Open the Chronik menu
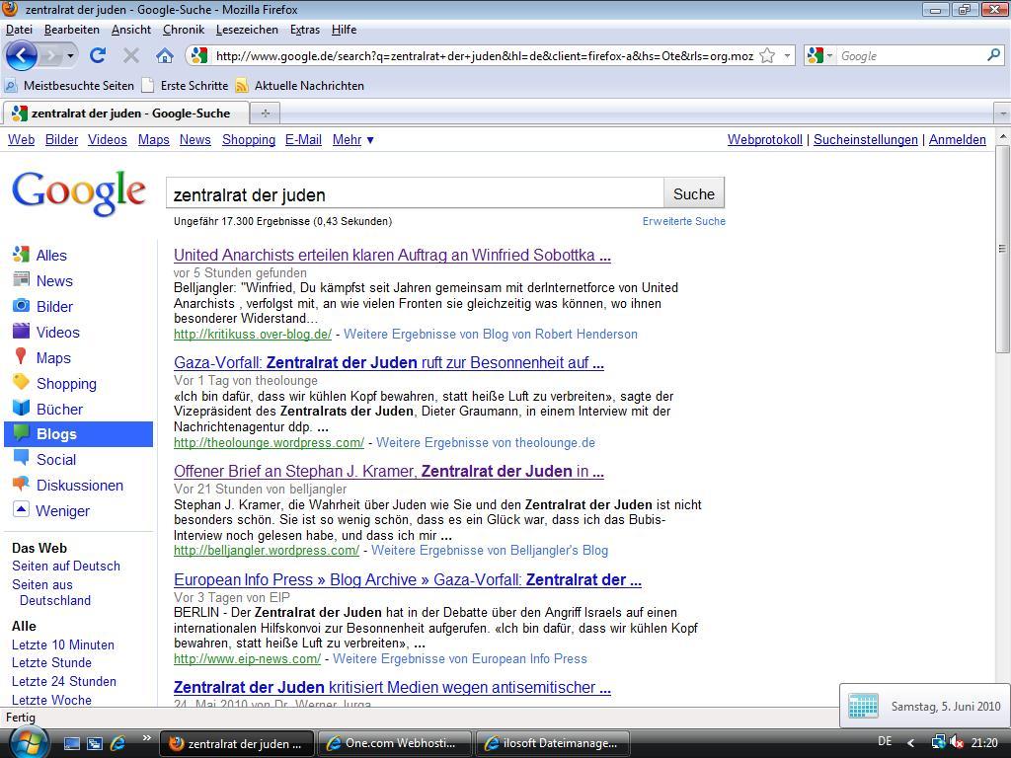The width and height of the screenshot is (1011, 758). coord(183,30)
